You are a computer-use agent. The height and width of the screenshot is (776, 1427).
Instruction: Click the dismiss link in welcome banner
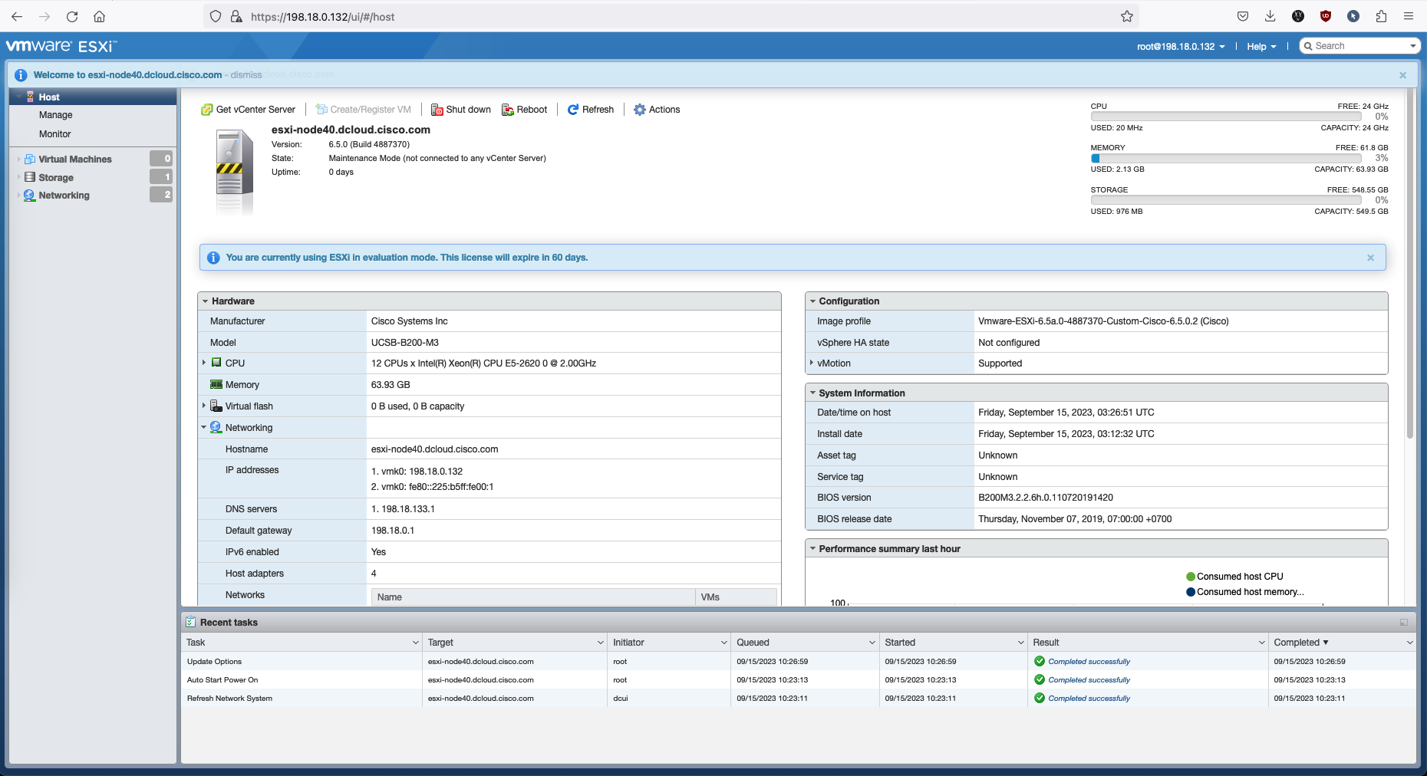pos(246,75)
